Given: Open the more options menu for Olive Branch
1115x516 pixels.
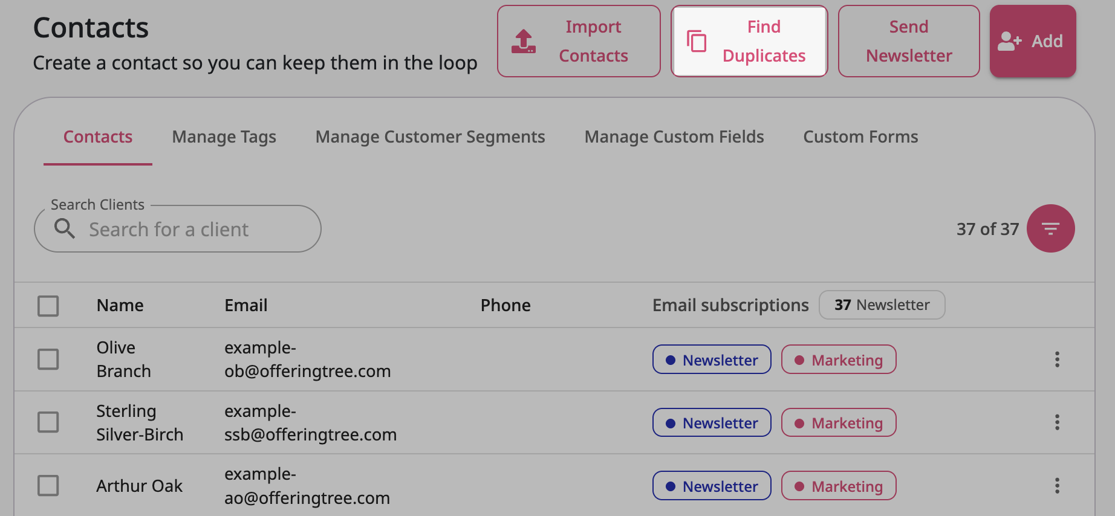Looking at the screenshot, I should click(1057, 360).
